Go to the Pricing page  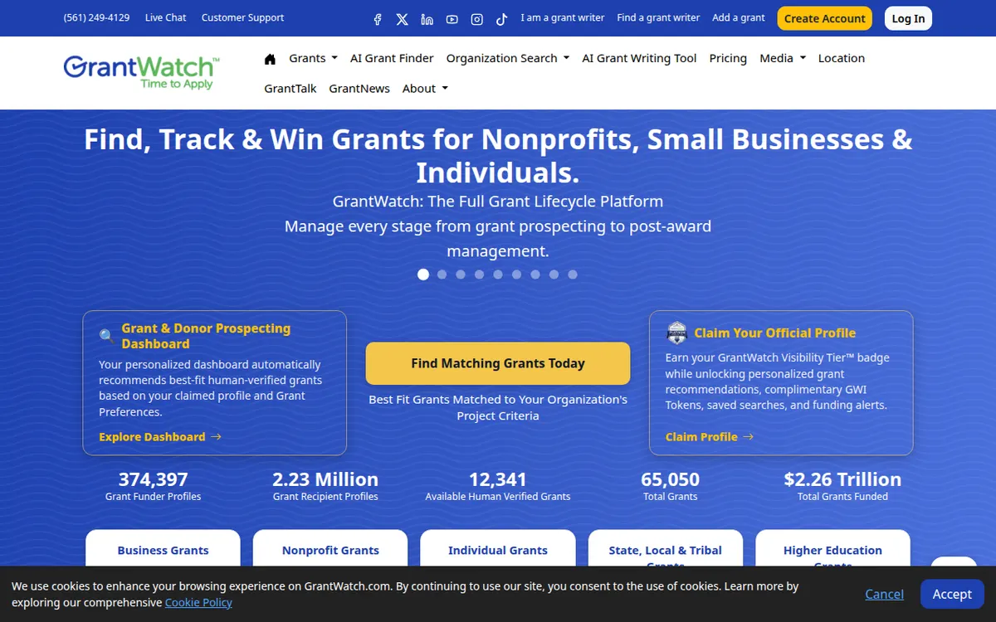(728, 58)
